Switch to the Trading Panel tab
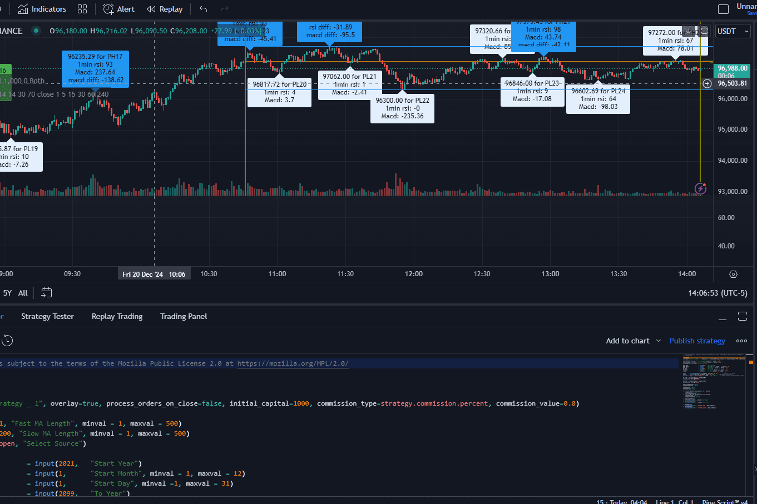The width and height of the screenshot is (757, 504). (x=184, y=316)
